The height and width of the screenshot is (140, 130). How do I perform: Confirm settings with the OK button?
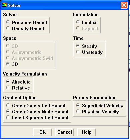click(43, 132)
